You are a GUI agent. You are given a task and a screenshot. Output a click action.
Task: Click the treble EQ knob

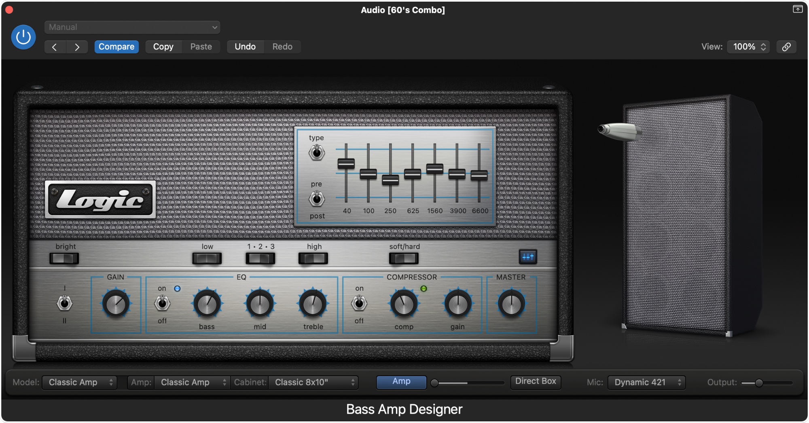click(313, 304)
